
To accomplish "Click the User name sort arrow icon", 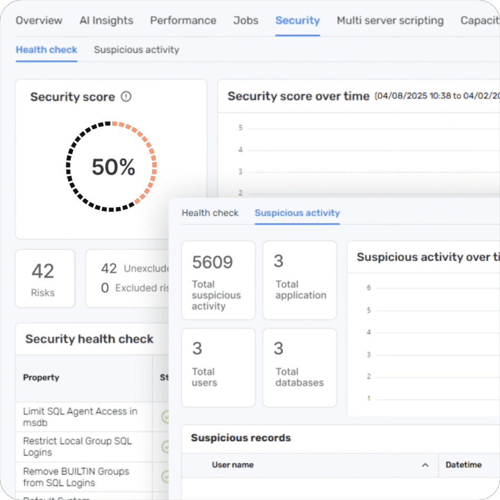I will pyautogui.click(x=425, y=465).
